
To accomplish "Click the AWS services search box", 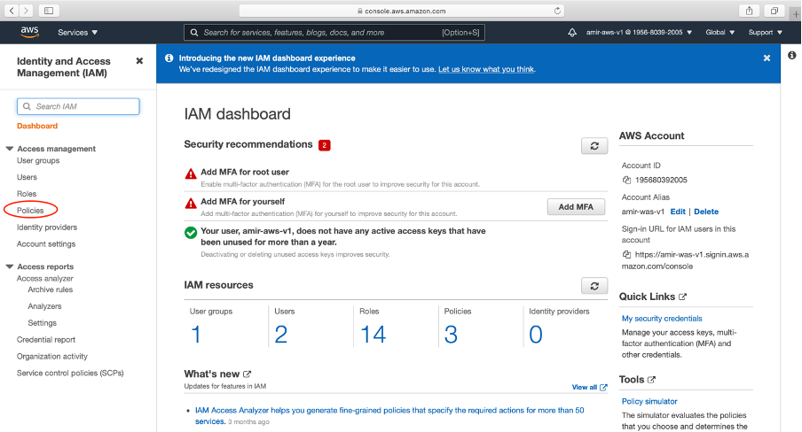I will point(334,32).
